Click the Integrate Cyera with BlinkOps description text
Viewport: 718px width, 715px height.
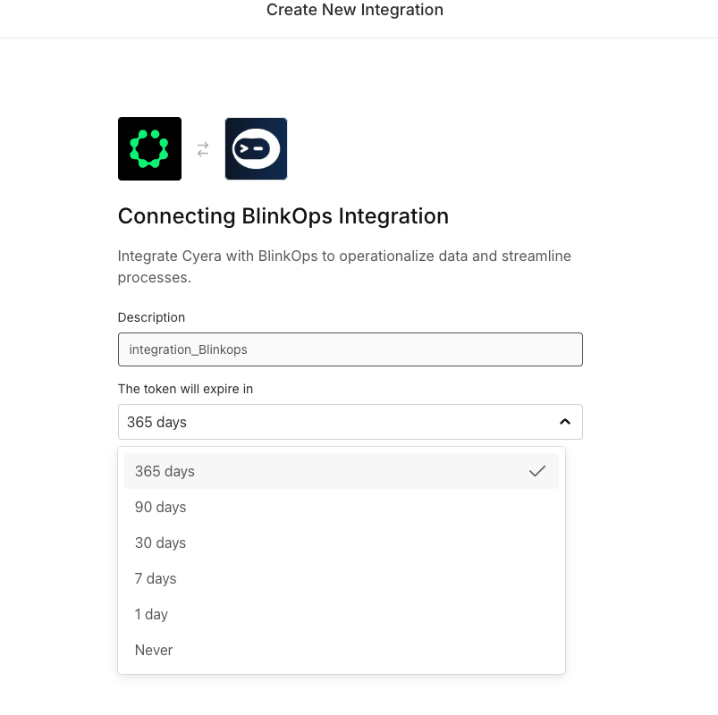pos(344,266)
